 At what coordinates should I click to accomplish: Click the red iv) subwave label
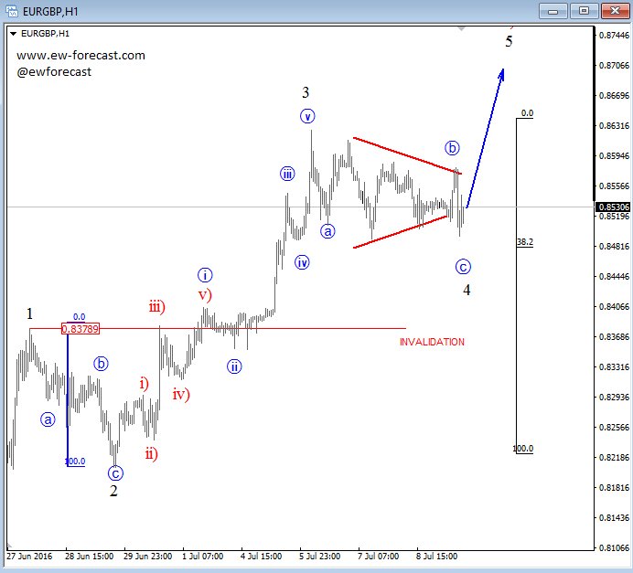181,395
